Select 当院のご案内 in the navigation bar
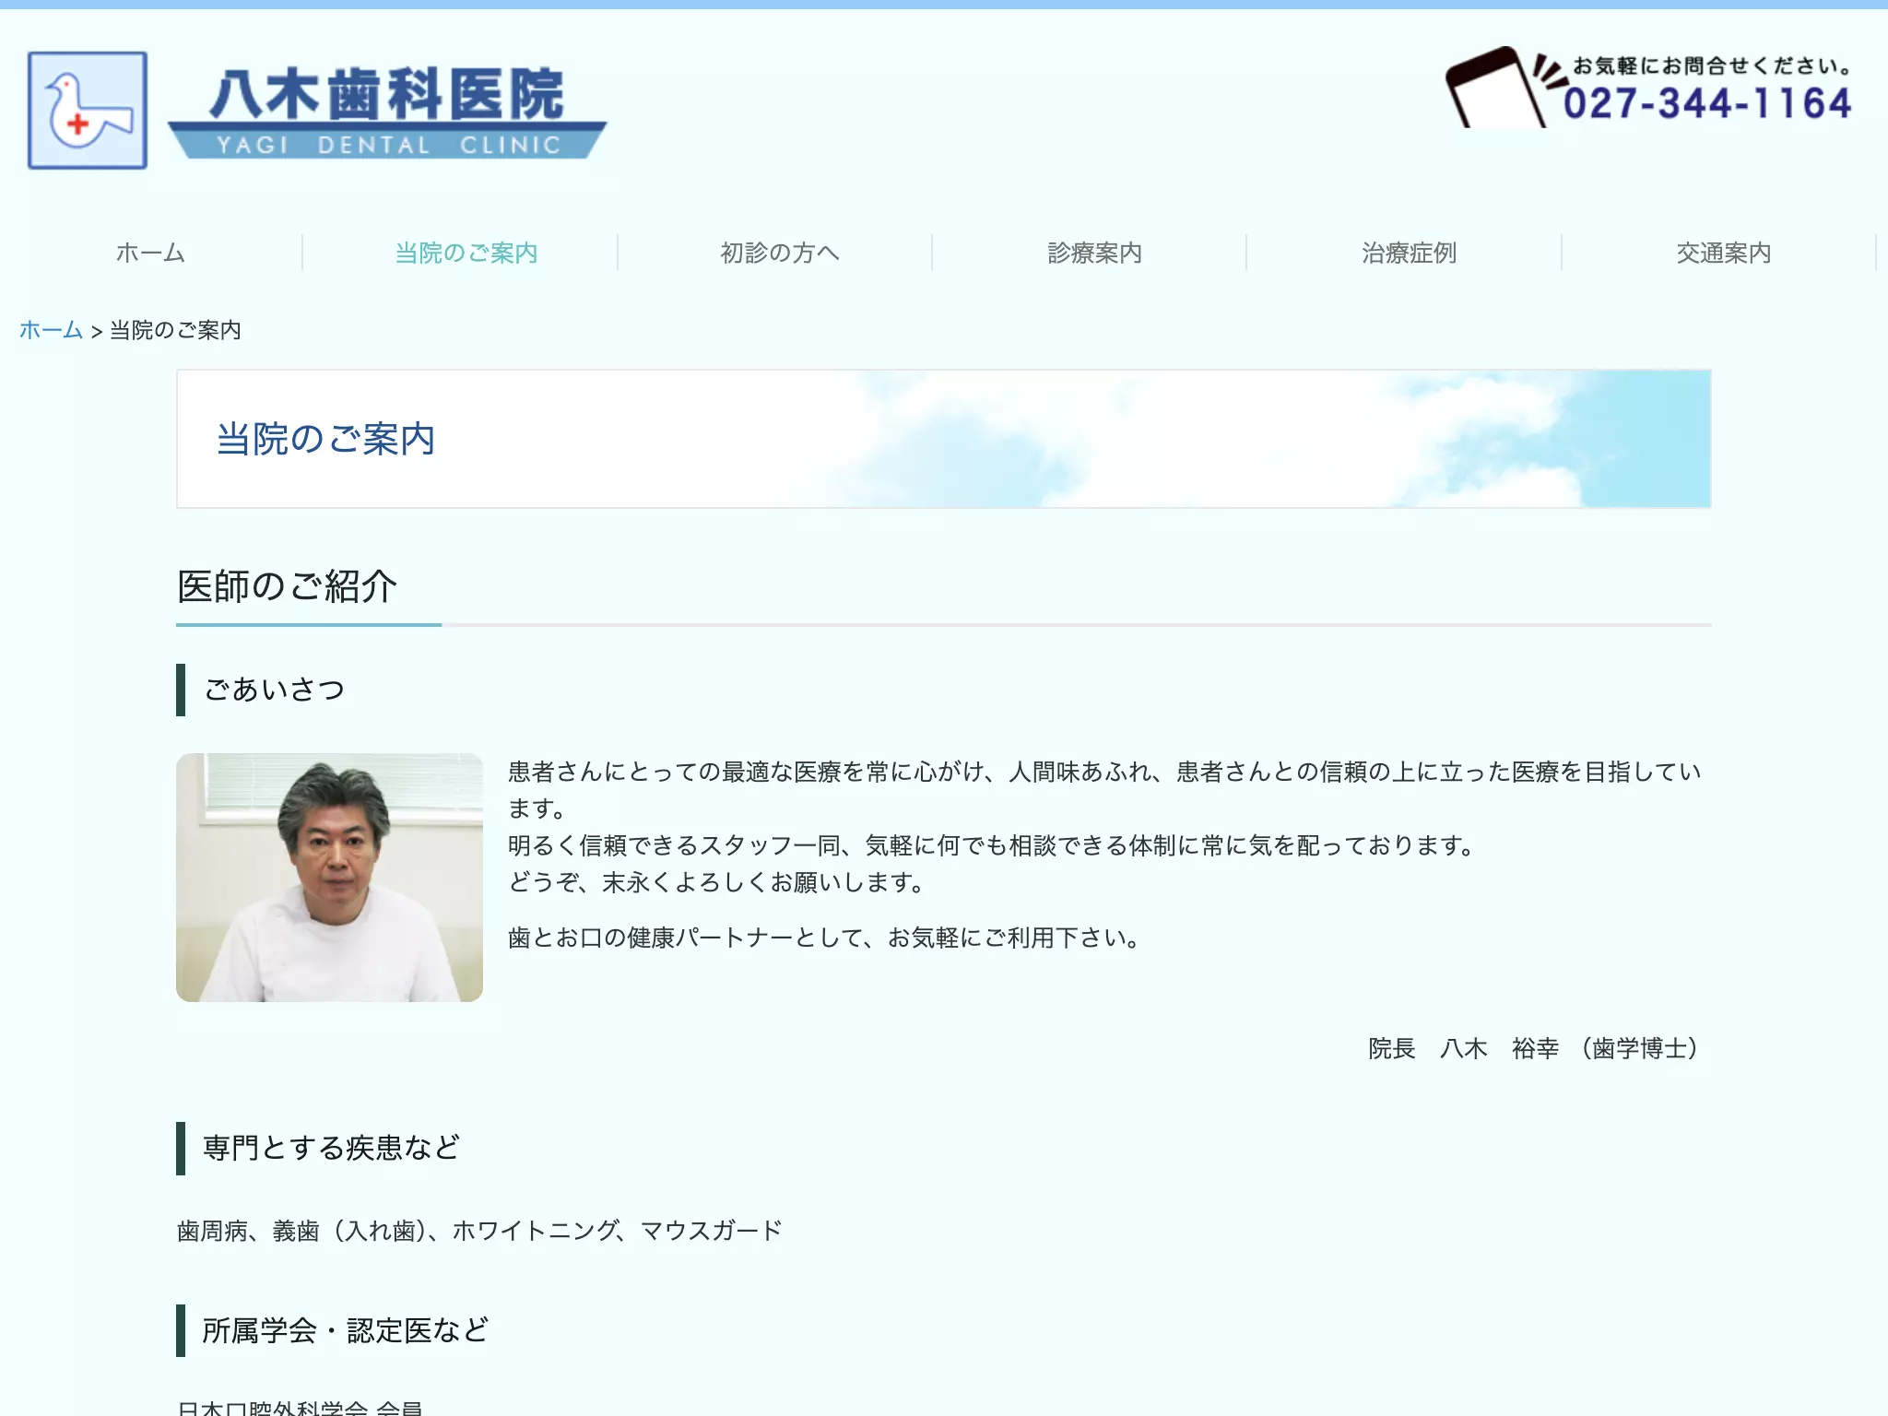The height and width of the screenshot is (1416, 1888). 466,253
